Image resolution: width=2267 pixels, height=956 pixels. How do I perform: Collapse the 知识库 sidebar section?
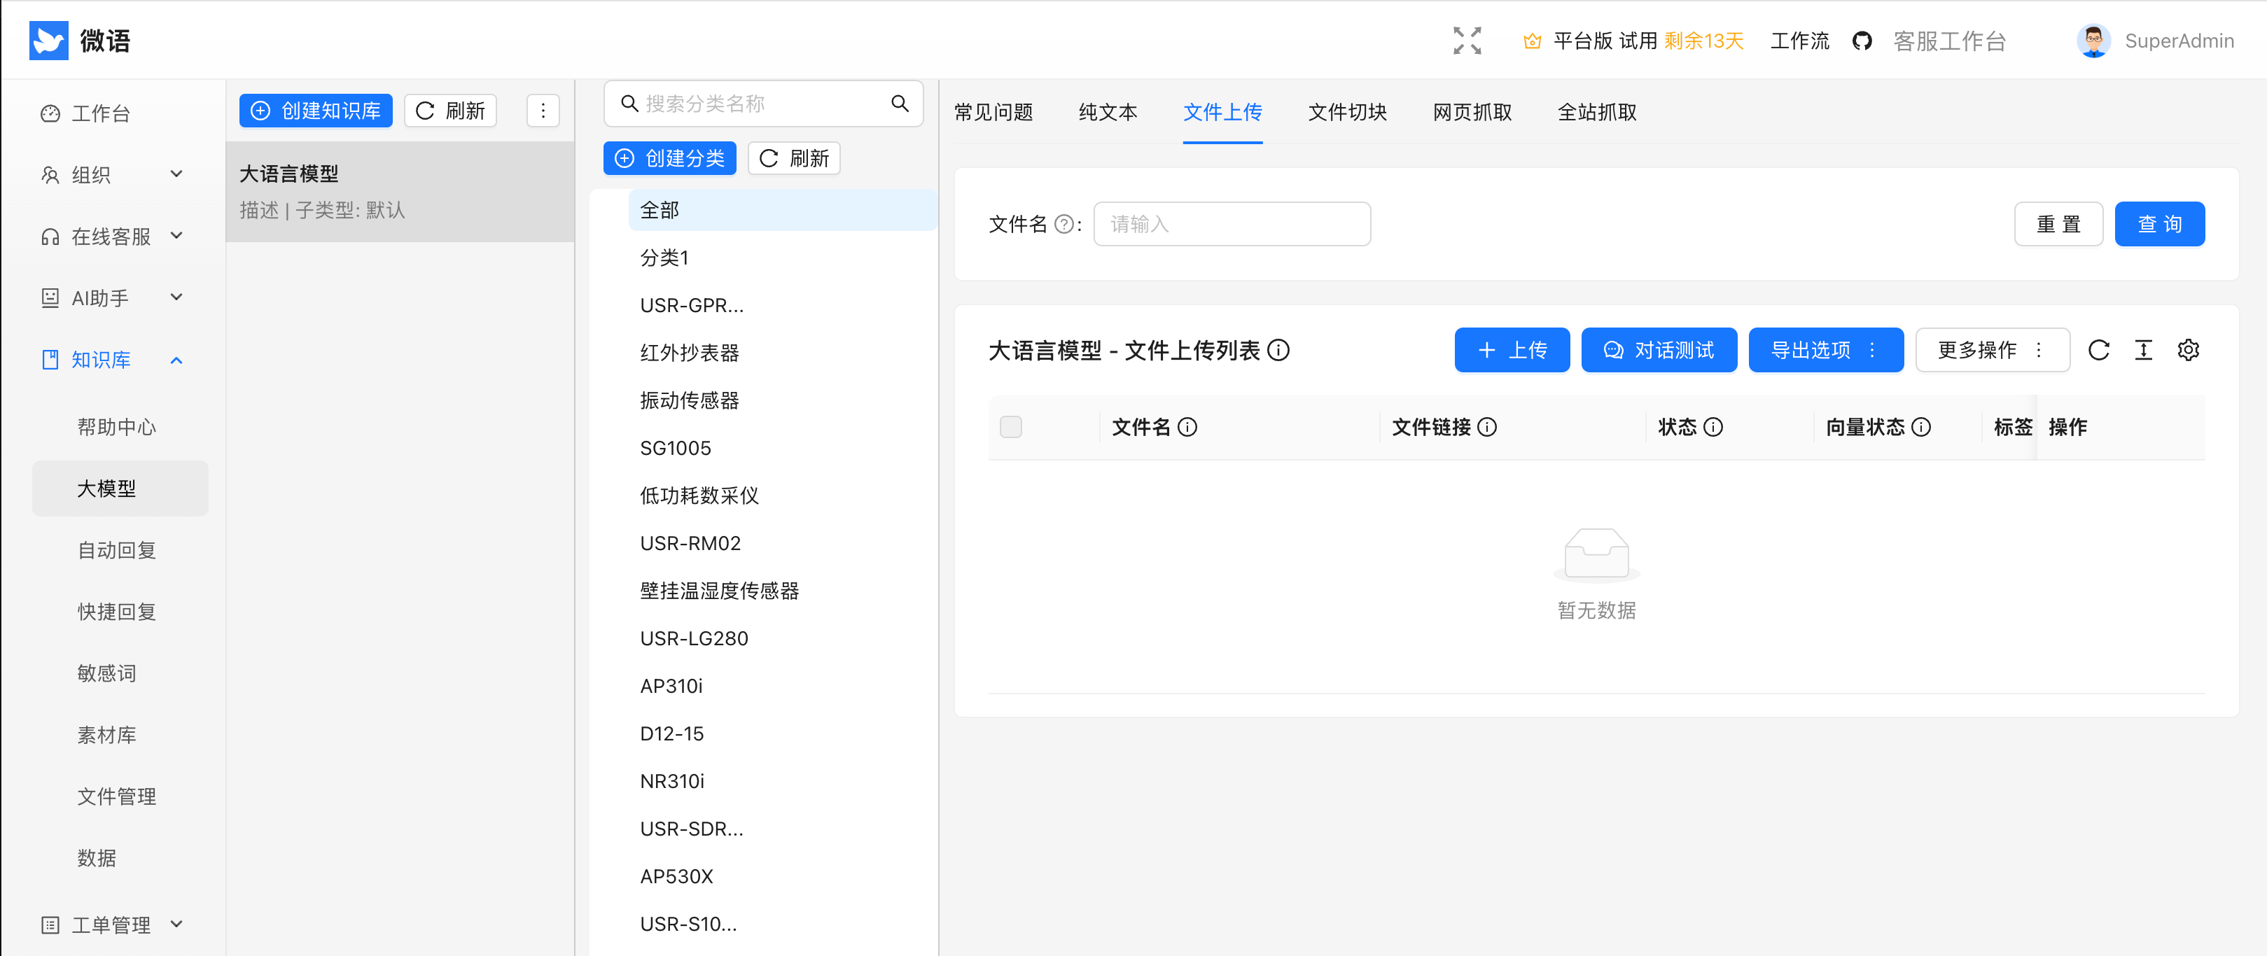[176, 360]
